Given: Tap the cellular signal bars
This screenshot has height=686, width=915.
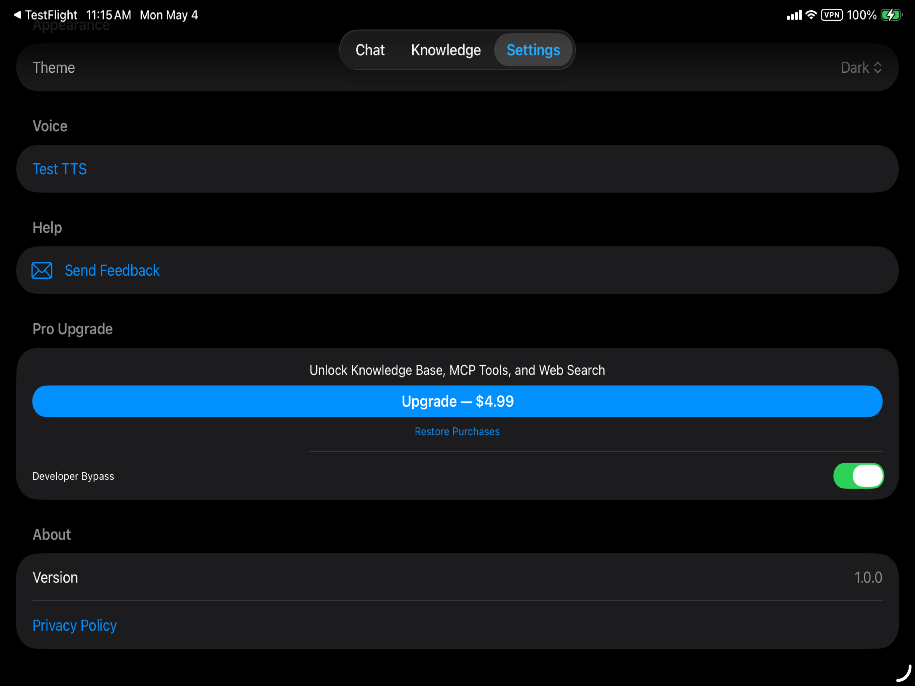Looking at the screenshot, I should click(794, 15).
